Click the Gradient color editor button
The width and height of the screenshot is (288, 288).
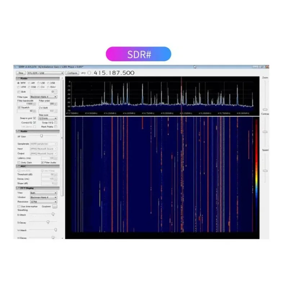55,207
